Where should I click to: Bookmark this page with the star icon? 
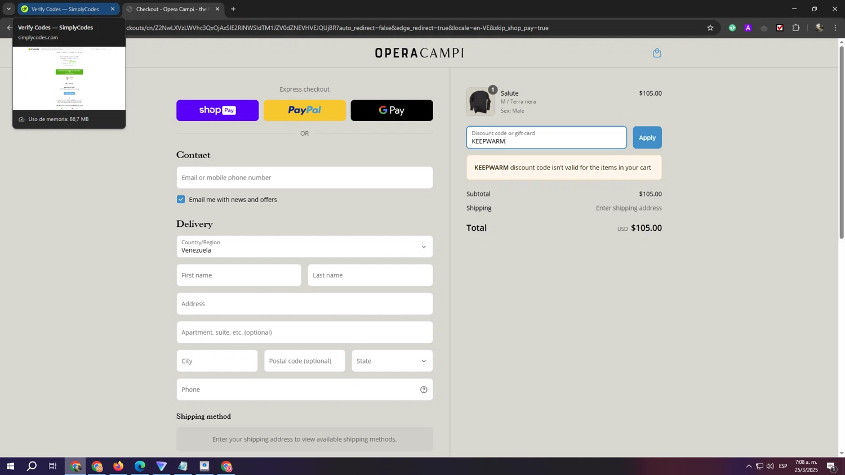coord(710,28)
